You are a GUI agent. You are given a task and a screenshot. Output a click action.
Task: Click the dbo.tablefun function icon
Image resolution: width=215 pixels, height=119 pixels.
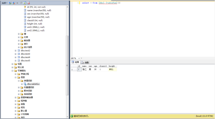tap(25, 84)
